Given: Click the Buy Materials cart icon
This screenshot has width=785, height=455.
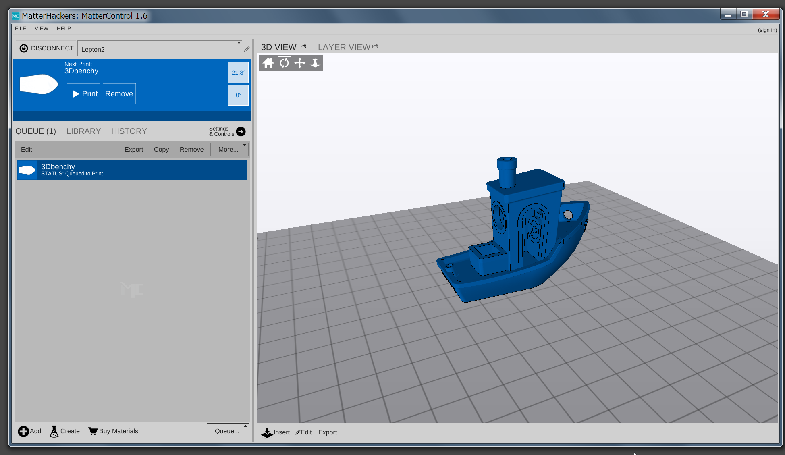Looking at the screenshot, I should 93,431.
